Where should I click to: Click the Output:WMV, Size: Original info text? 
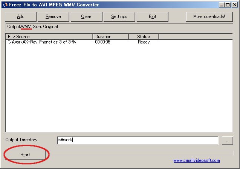click(33, 27)
